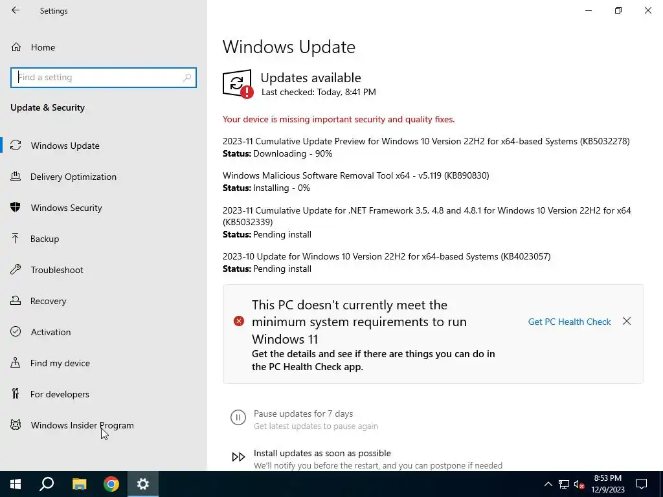
Task: Click the .NET Framework KB5032339 update entry
Action: pyautogui.click(x=427, y=216)
